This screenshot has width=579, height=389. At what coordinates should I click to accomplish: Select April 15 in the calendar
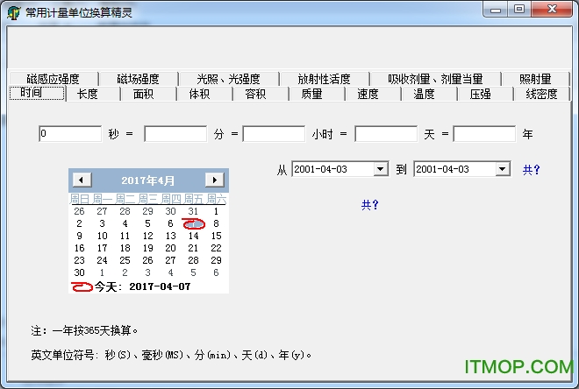click(x=217, y=236)
